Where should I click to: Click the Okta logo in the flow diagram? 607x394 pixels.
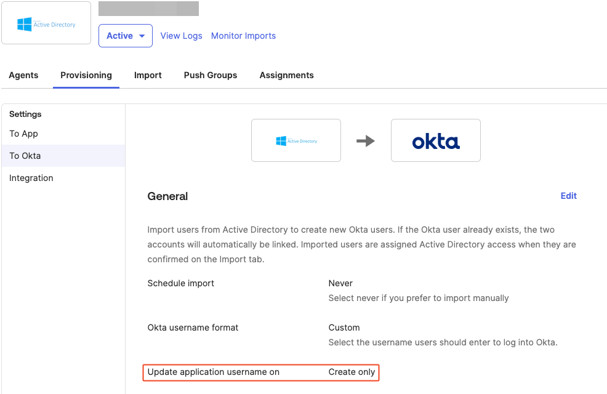[435, 140]
